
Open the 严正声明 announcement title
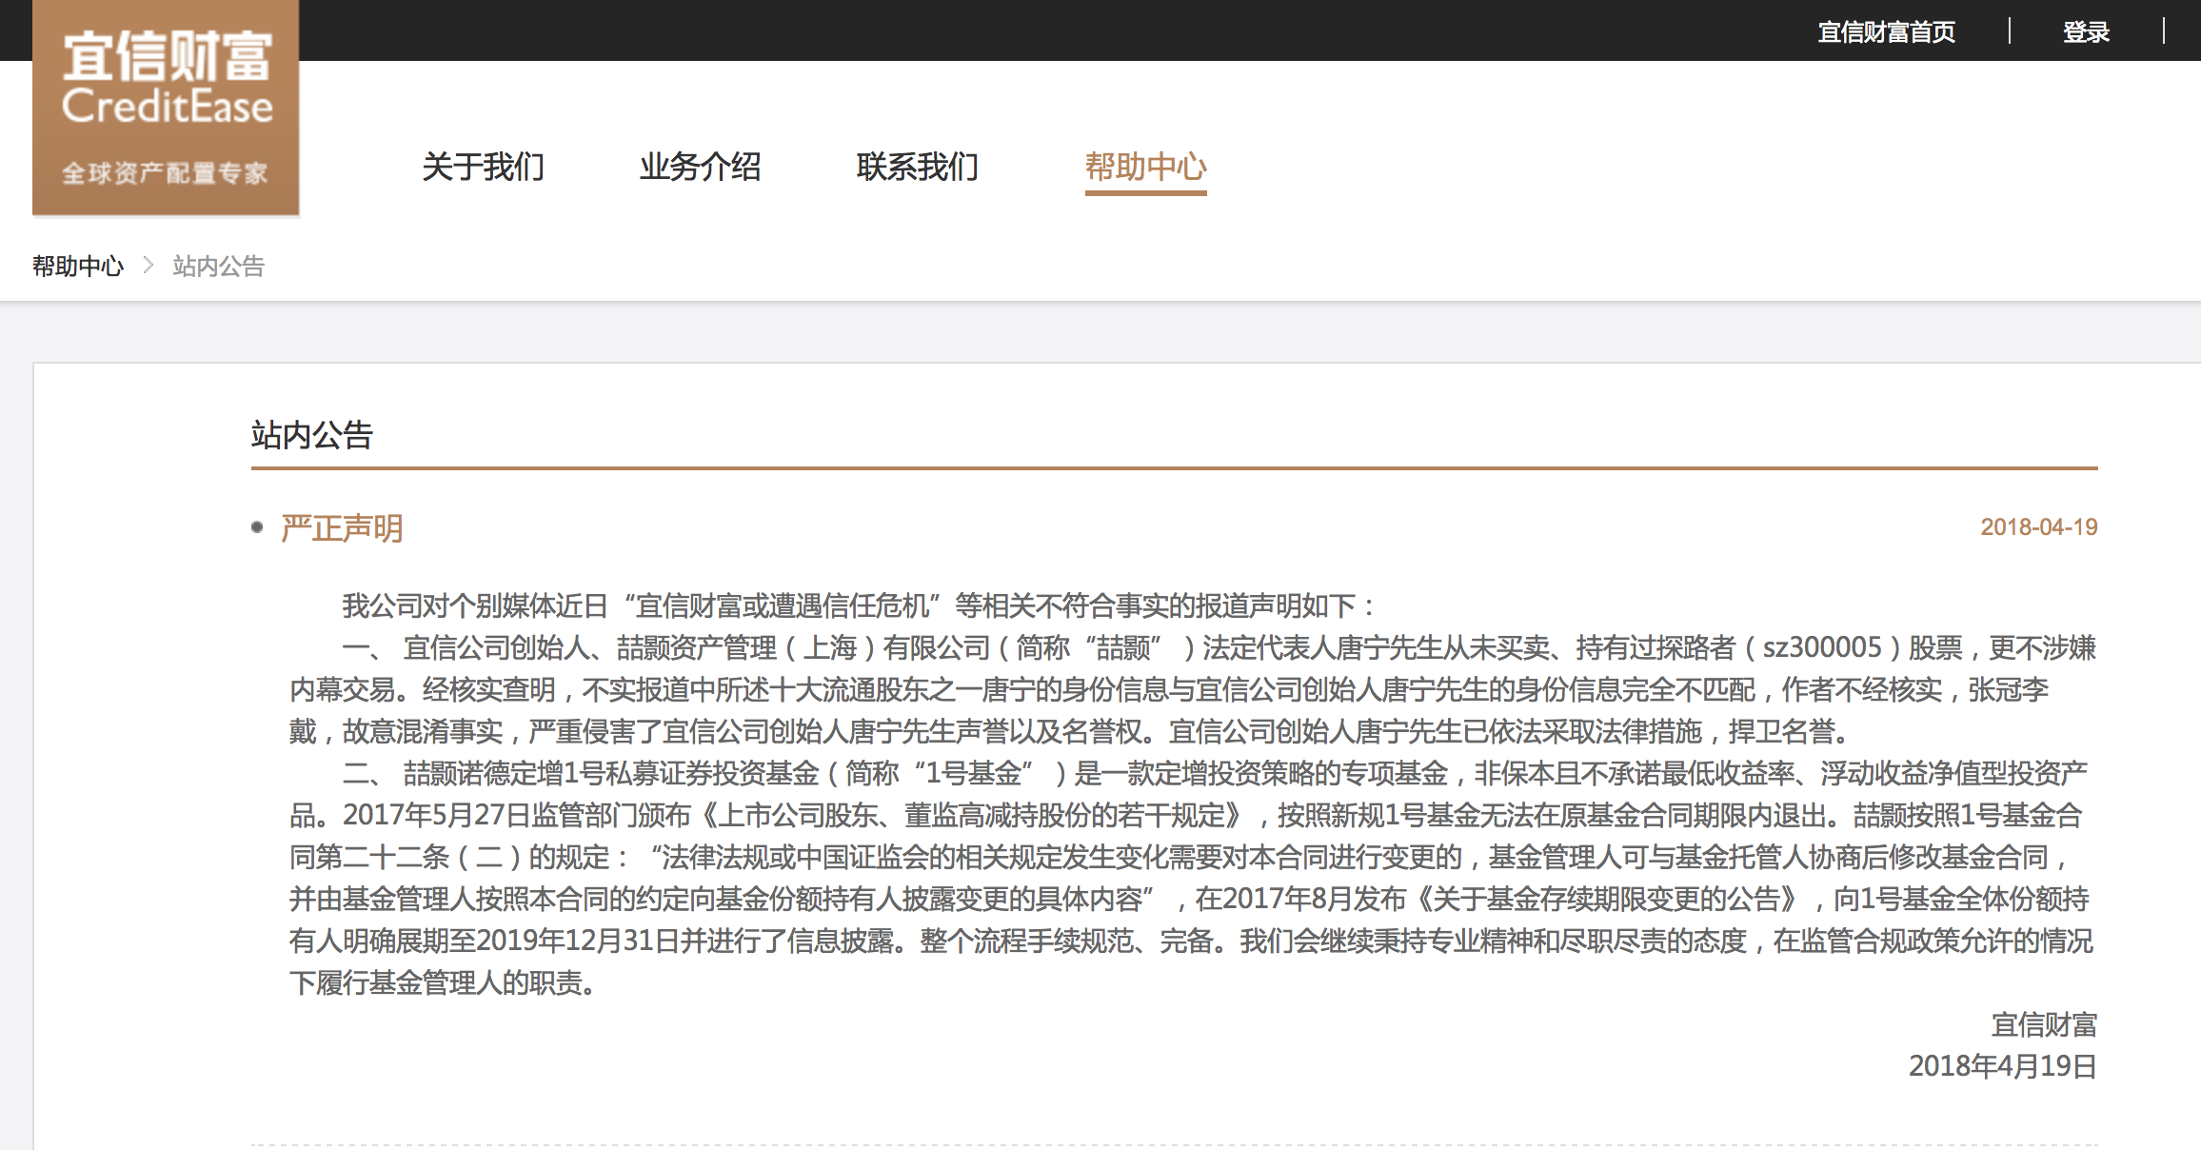(x=343, y=527)
